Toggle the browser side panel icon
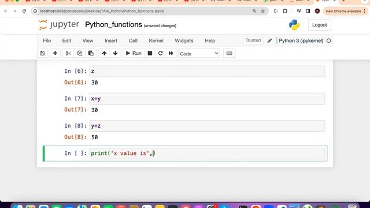 tap(308, 11)
